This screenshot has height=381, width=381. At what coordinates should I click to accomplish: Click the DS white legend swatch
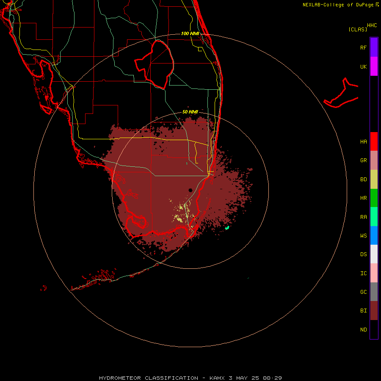(374, 254)
